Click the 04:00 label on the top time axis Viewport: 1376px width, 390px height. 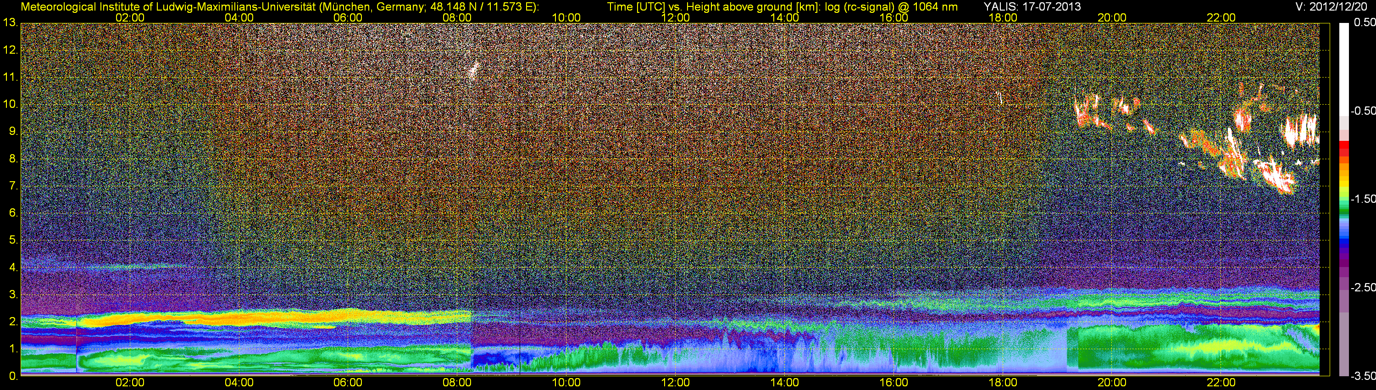click(x=239, y=17)
